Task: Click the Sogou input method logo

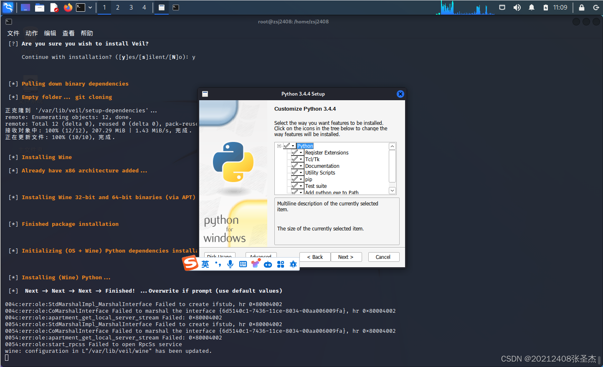Action: (190, 263)
